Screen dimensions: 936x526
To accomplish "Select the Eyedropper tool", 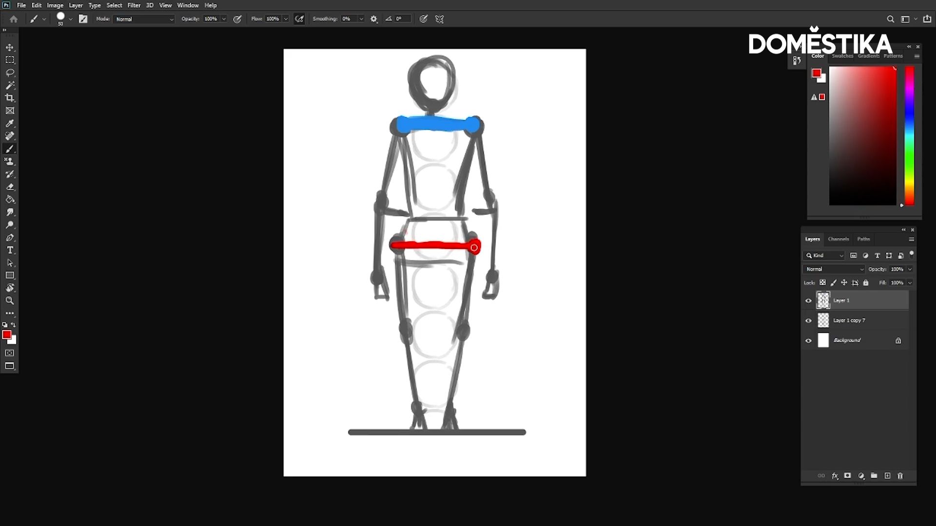I will point(10,123).
